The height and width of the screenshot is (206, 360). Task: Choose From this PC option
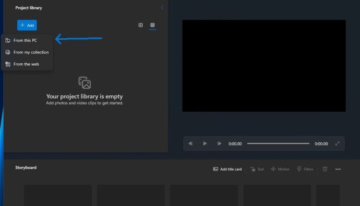[27, 40]
